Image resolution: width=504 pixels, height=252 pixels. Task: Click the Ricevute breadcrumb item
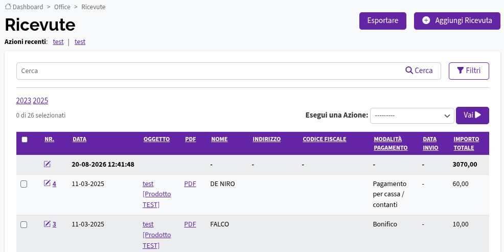[x=93, y=7]
